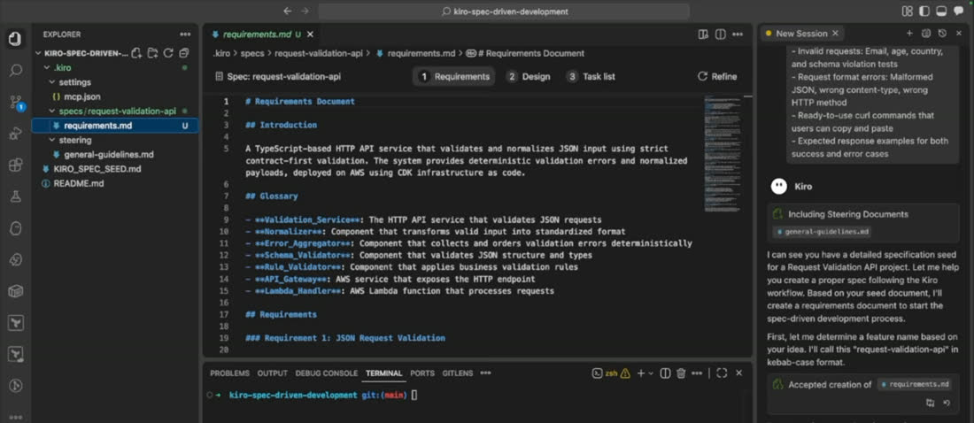This screenshot has width=974, height=423.
Task: Collapse the KIRO-SPEC-DRIVEN project root
Action: coord(39,53)
